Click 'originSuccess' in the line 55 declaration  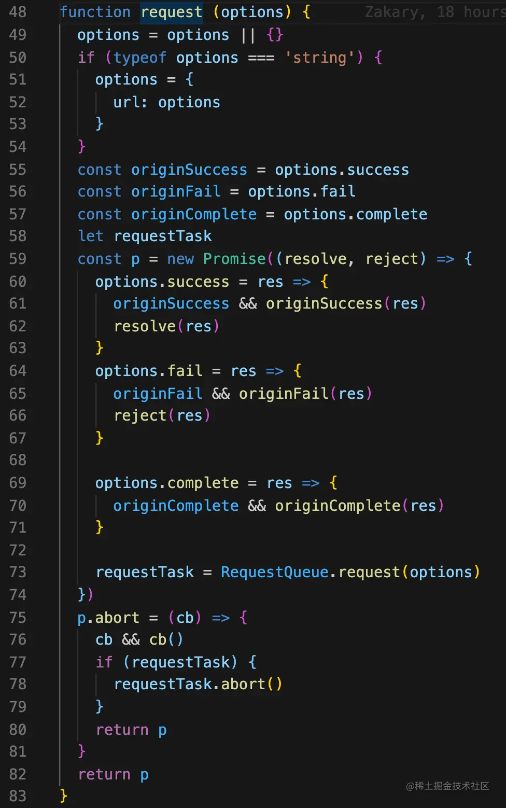pyautogui.click(x=189, y=170)
